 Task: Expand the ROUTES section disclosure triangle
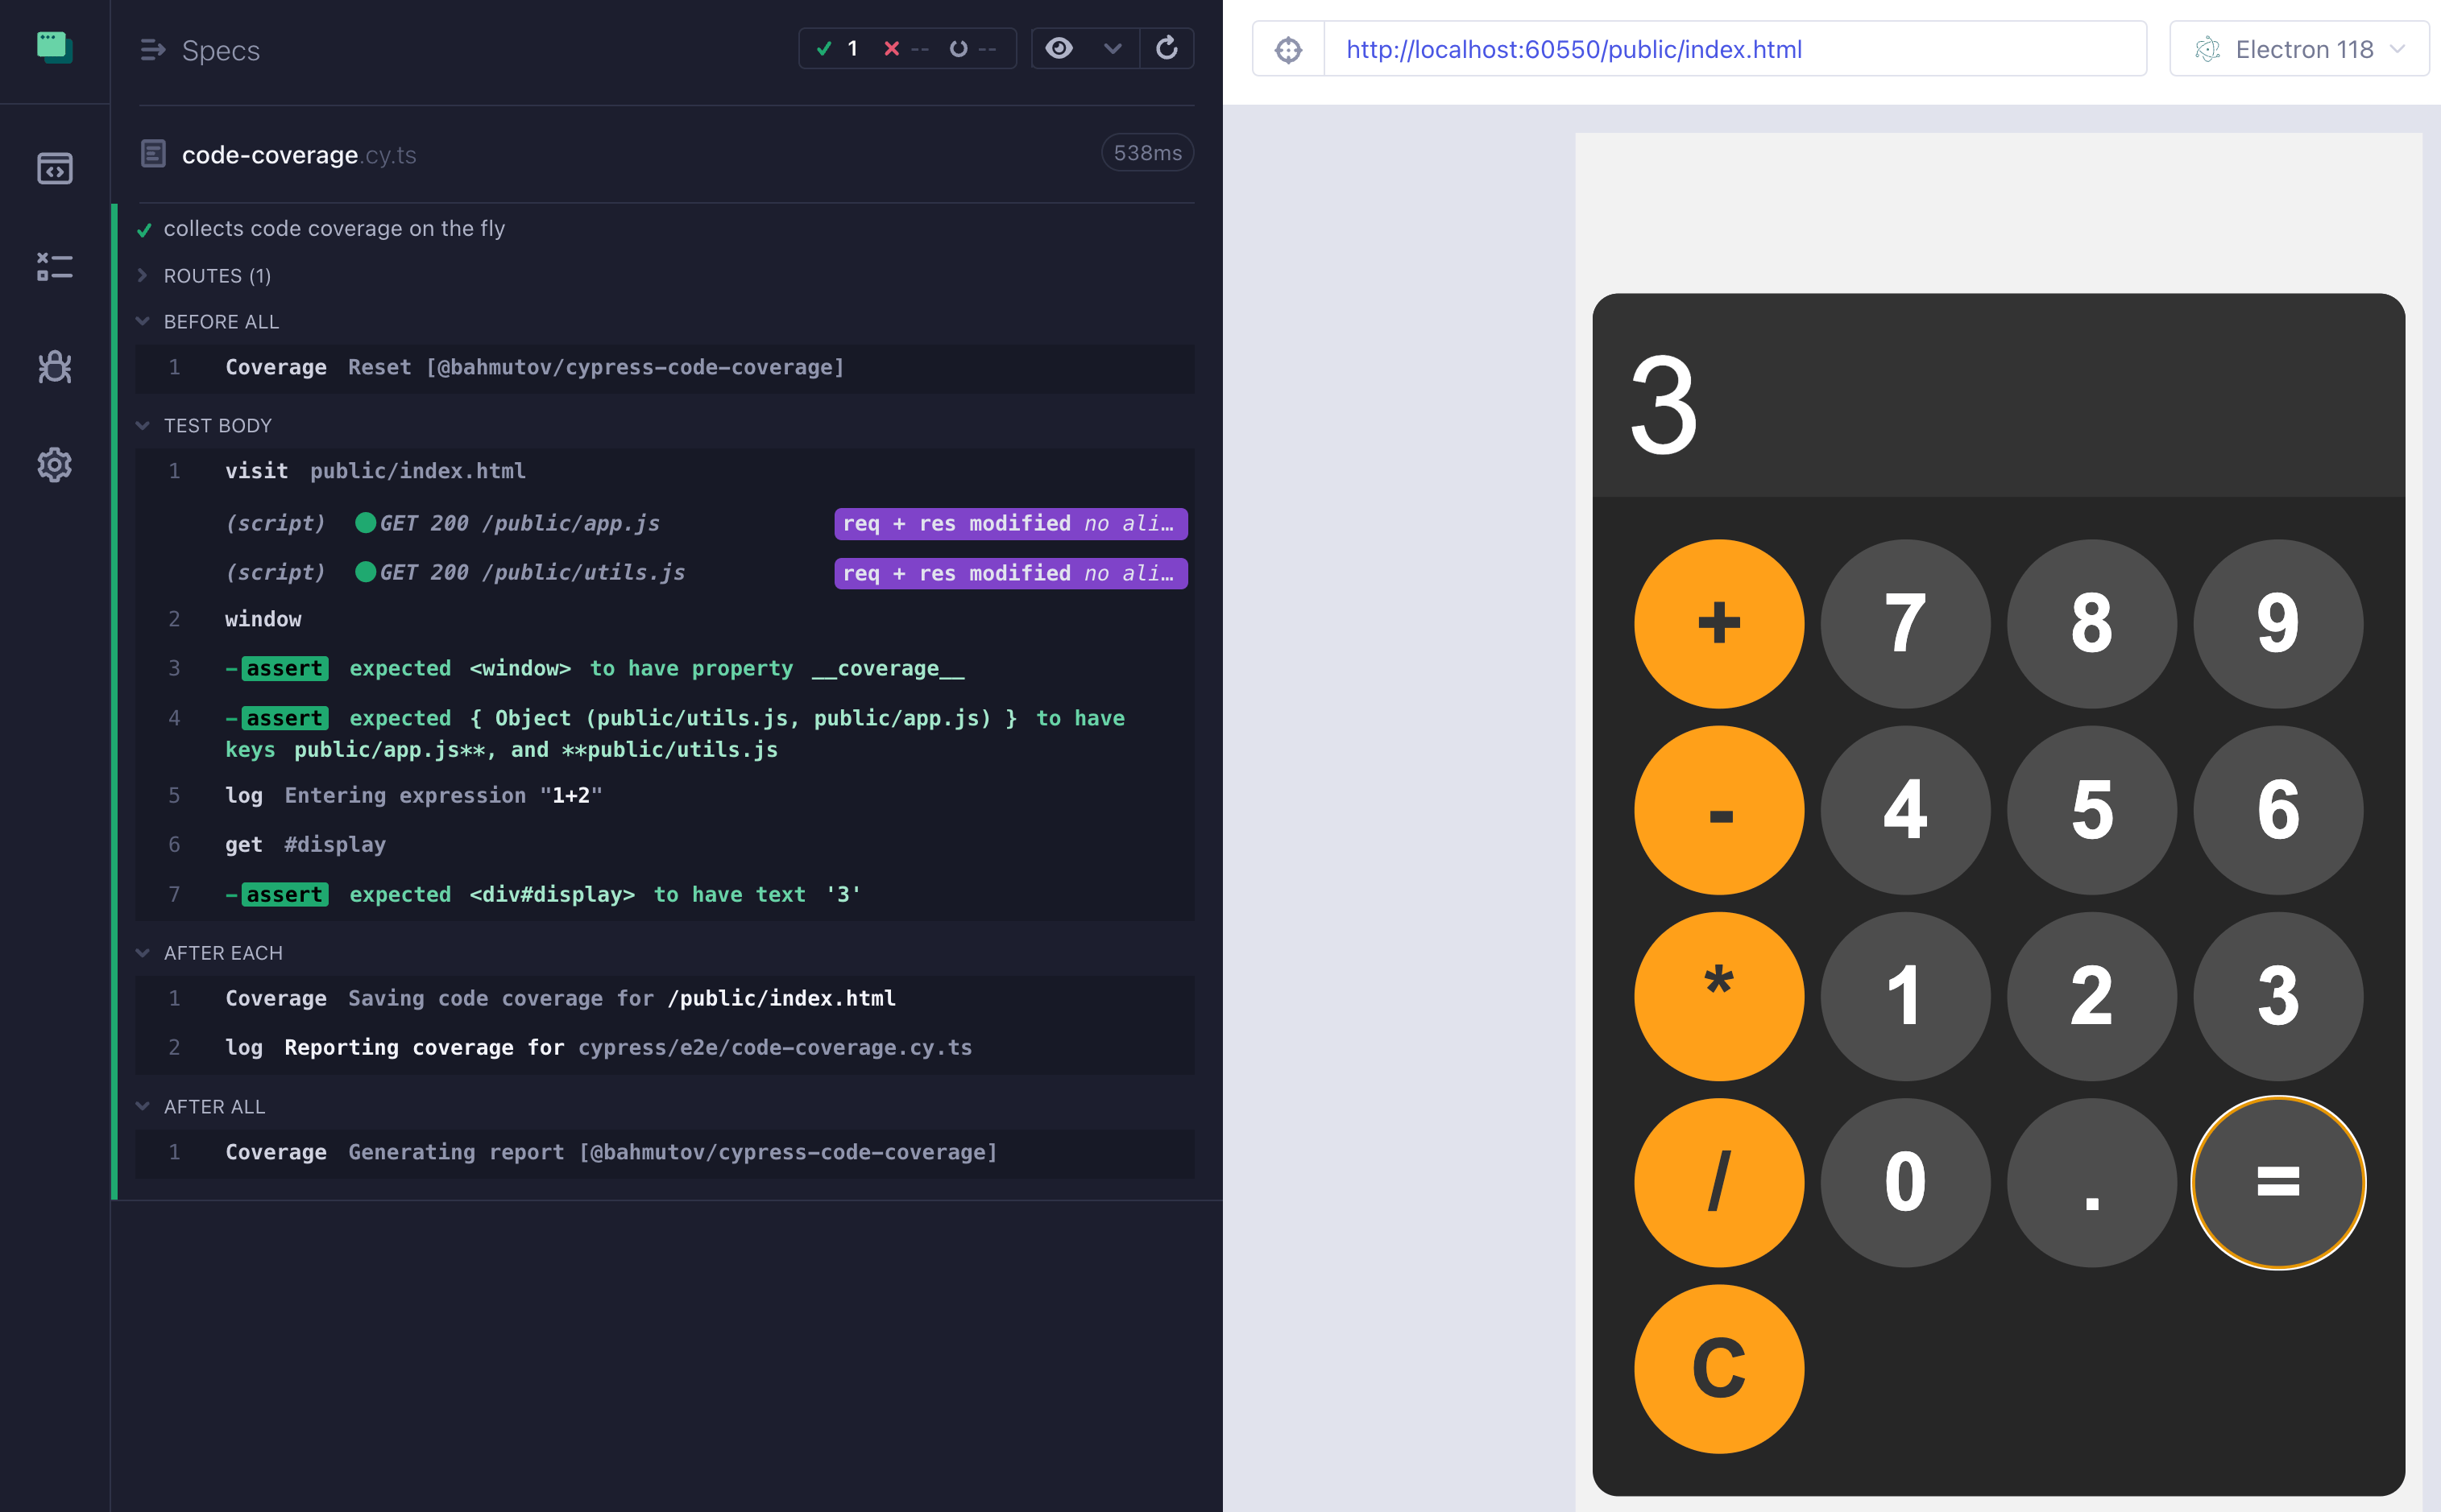(147, 275)
